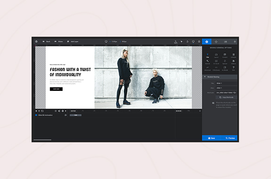This screenshot has height=179, width=271.
Task: Open the Add Layer dropdown
Action: pyautogui.click(x=73, y=41)
